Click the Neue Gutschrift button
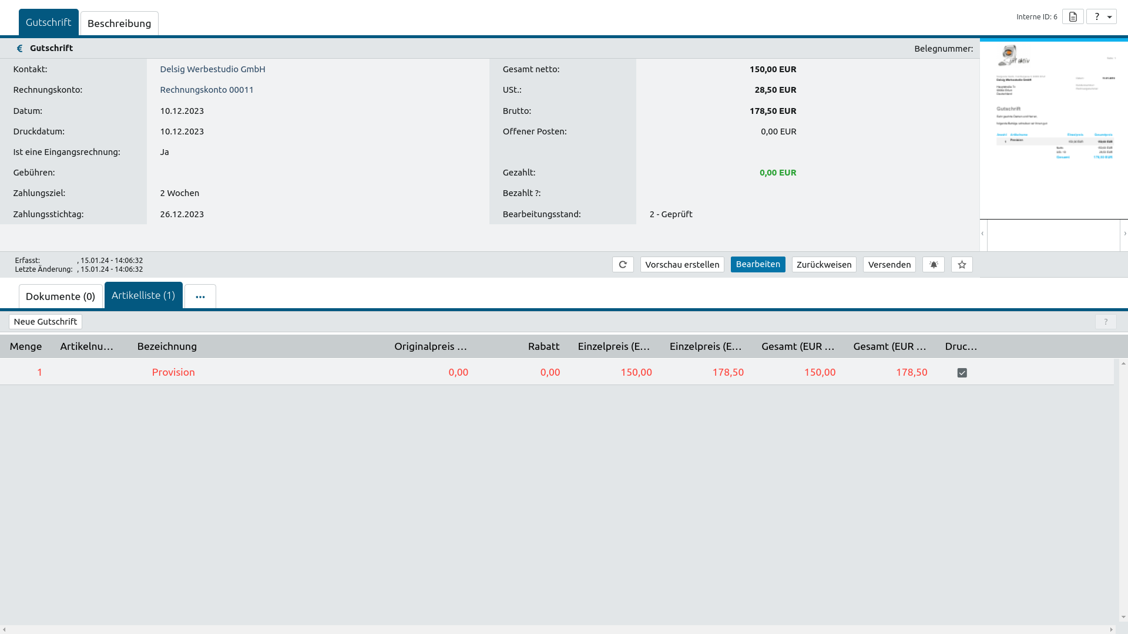This screenshot has width=1128, height=634. [45, 322]
